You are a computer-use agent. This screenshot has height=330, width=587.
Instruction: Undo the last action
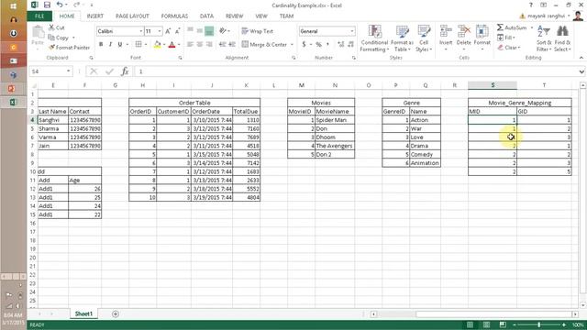(x=60, y=5)
